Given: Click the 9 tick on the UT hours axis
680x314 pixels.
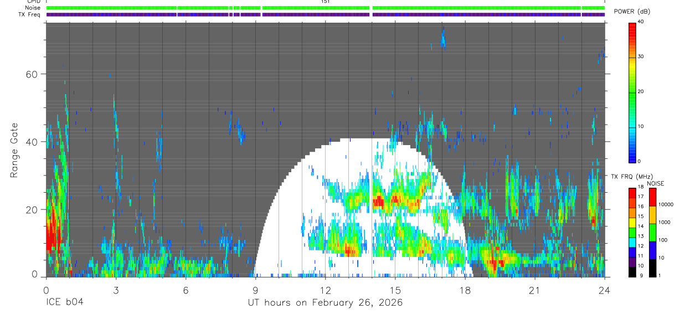Looking at the screenshot, I should (x=255, y=290).
